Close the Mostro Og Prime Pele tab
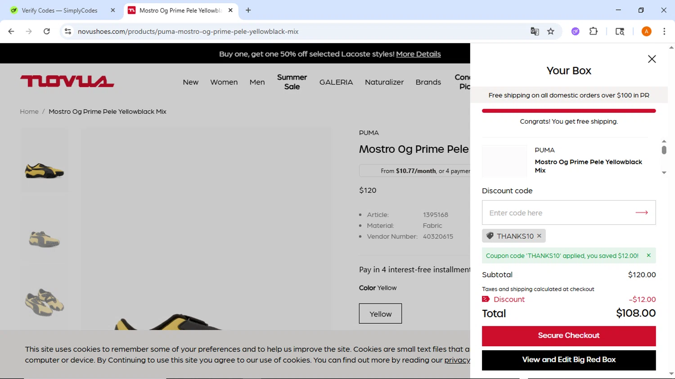The height and width of the screenshot is (379, 675). point(230,10)
